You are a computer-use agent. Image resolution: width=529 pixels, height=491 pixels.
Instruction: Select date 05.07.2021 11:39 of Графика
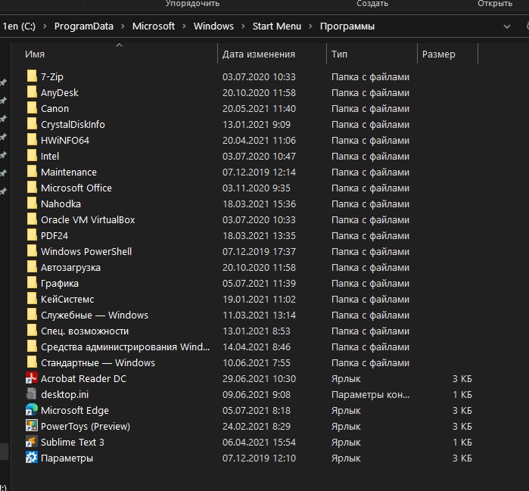[259, 283]
